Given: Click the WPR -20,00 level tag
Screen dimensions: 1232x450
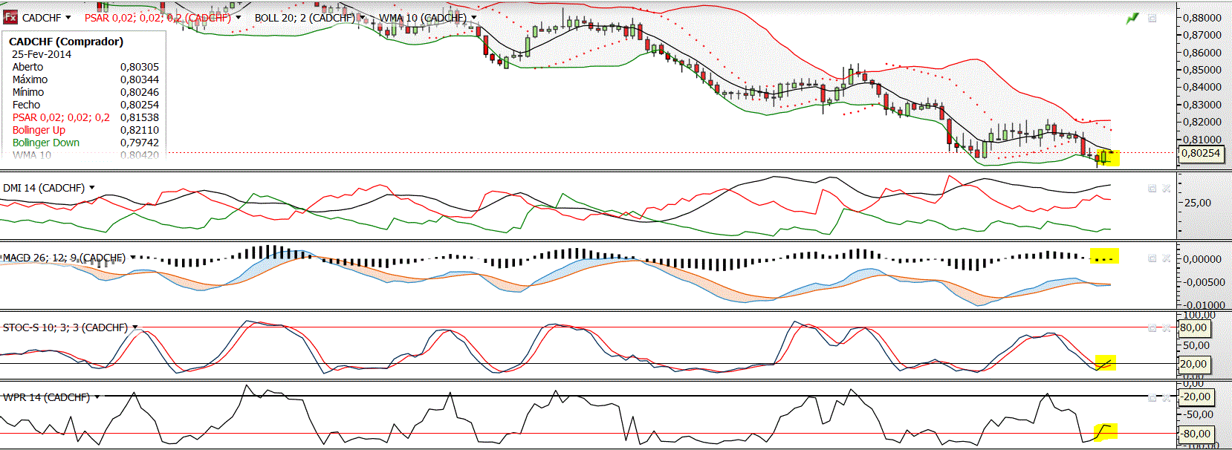Looking at the screenshot, I should (x=1196, y=397).
